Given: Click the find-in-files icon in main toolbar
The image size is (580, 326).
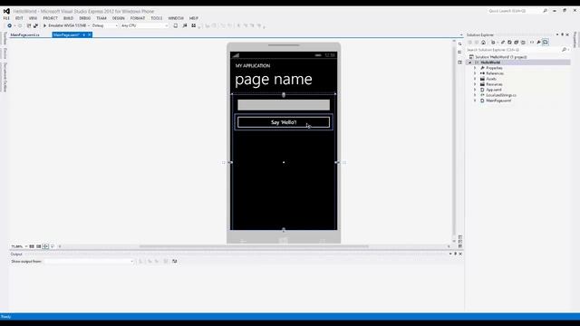Looking at the screenshot, I should pyautogui.click(x=185, y=25).
